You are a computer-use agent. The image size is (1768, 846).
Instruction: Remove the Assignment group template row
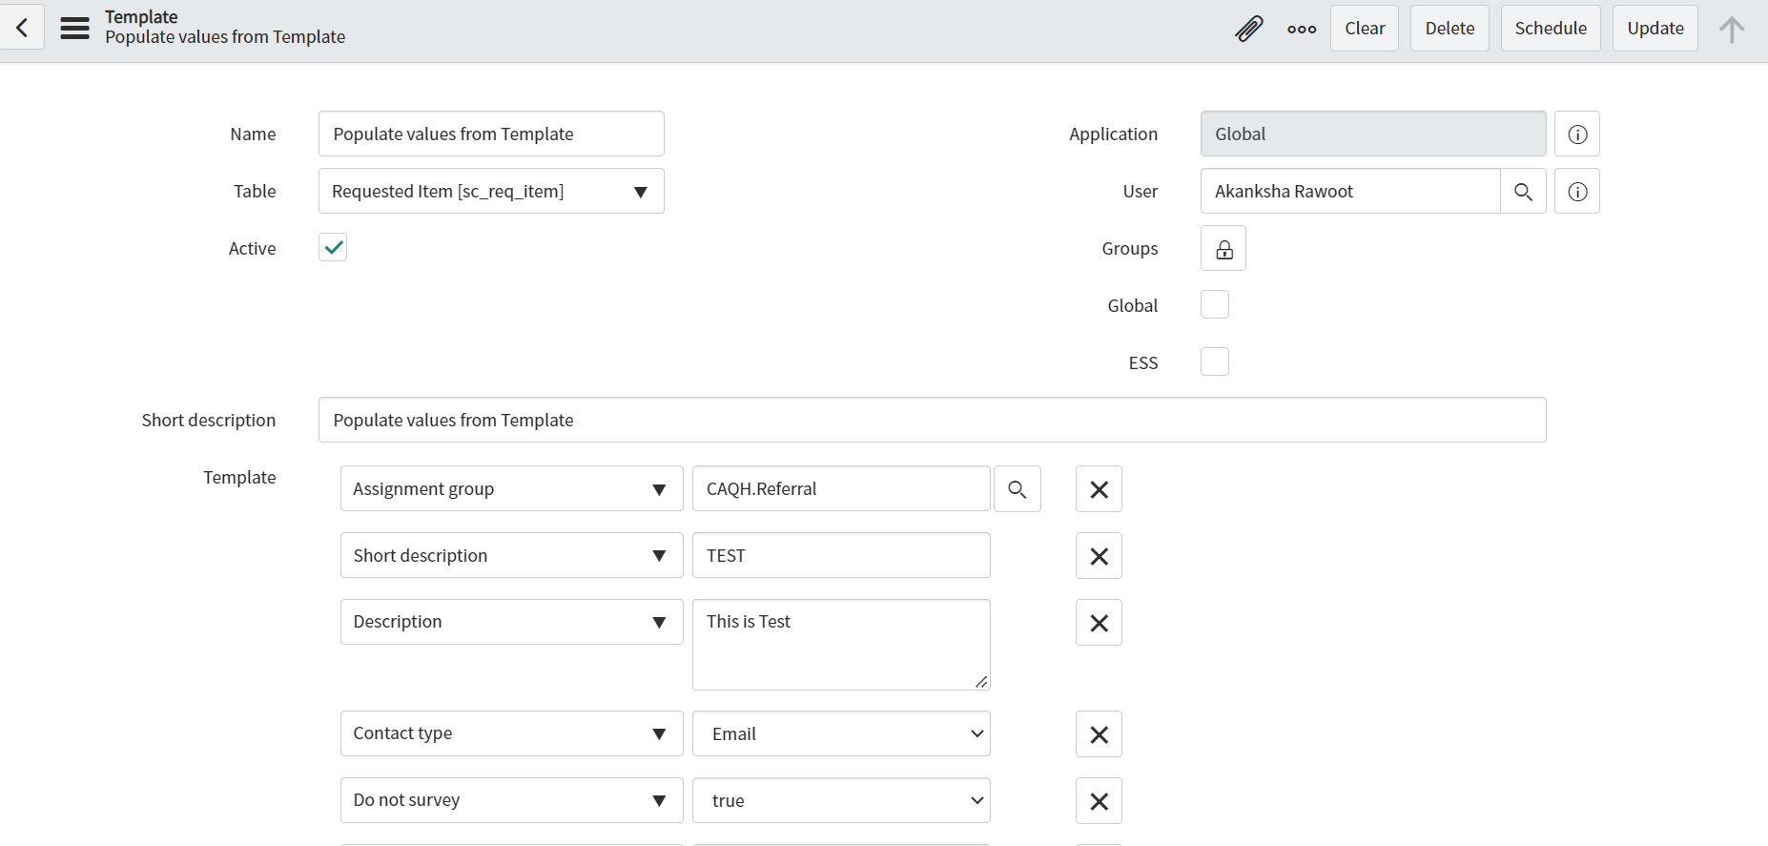(x=1099, y=489)
